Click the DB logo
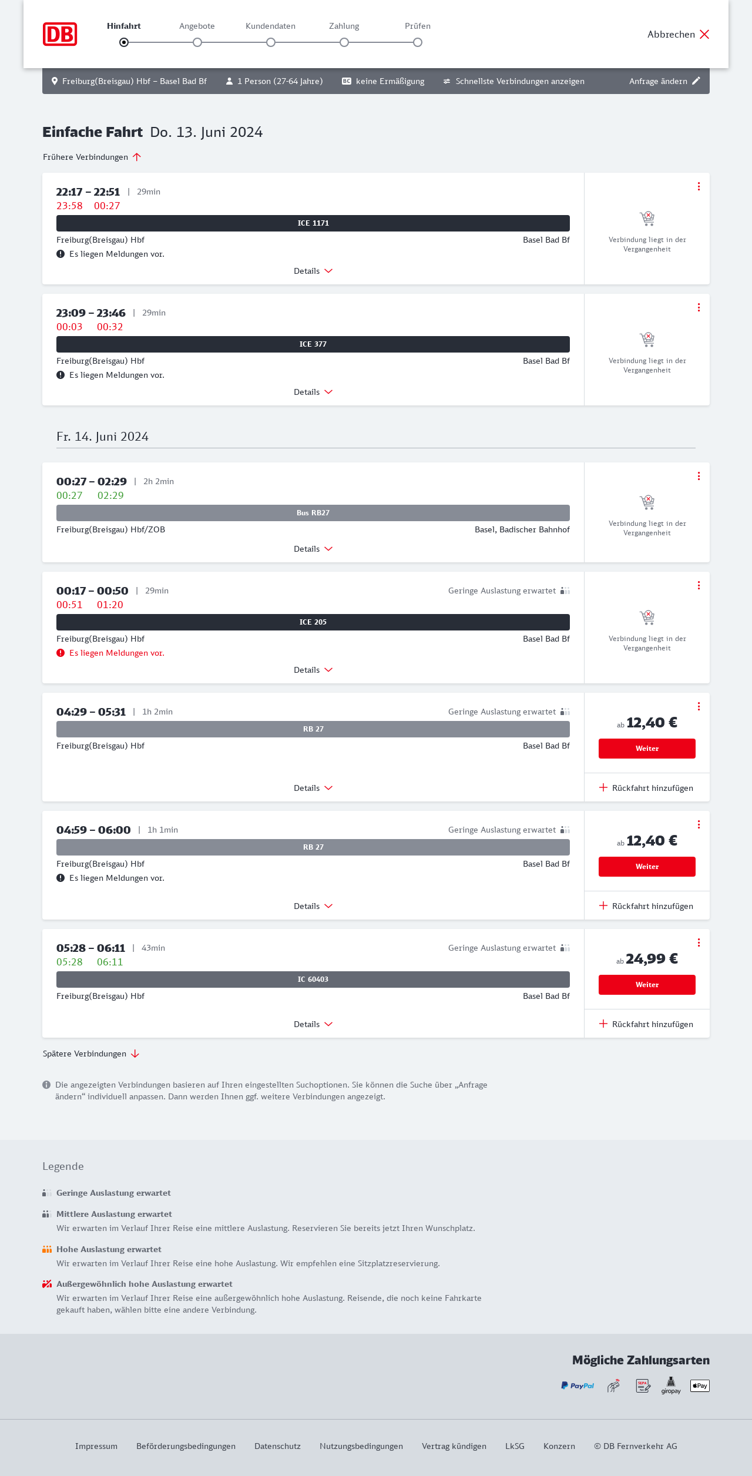This screenshot has height=1476, width=752. point(60,34)
